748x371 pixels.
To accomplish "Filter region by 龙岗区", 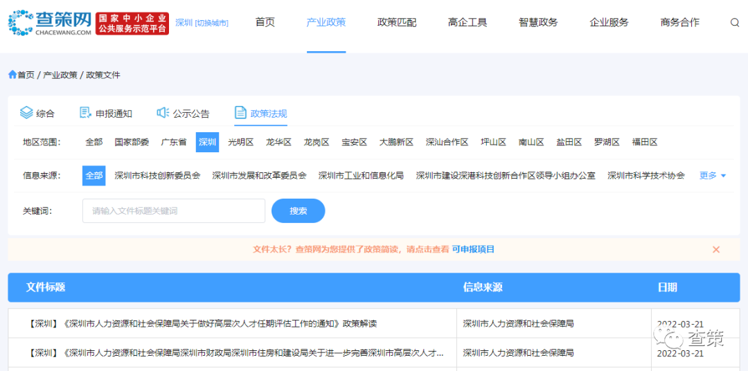I will [x=317, y=142].
